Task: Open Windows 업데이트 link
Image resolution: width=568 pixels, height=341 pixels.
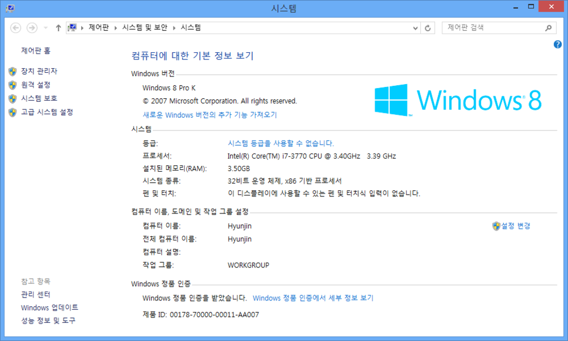Action: coord(49,307)
